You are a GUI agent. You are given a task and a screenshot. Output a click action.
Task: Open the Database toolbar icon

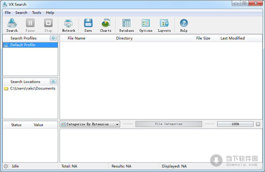pos(126,23)
